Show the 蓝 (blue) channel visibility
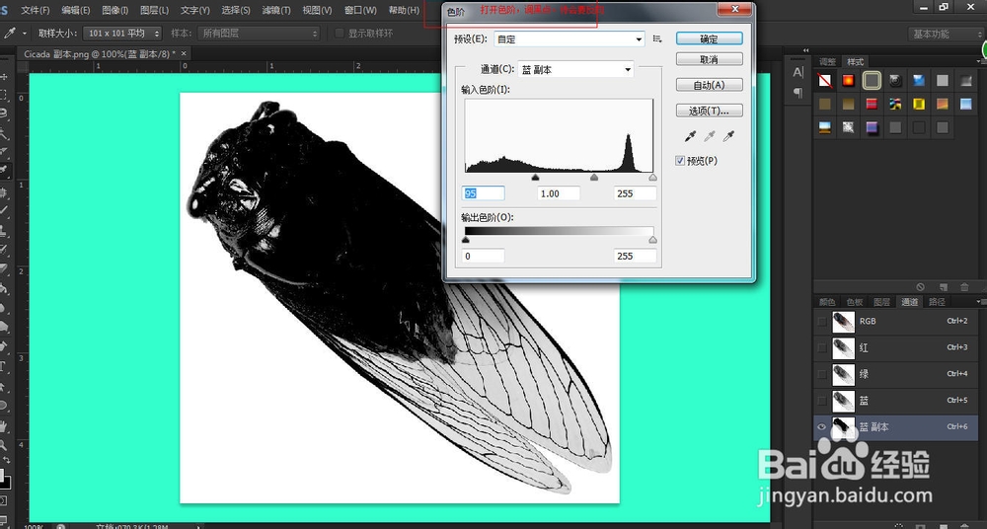 [x=821, y=401]
